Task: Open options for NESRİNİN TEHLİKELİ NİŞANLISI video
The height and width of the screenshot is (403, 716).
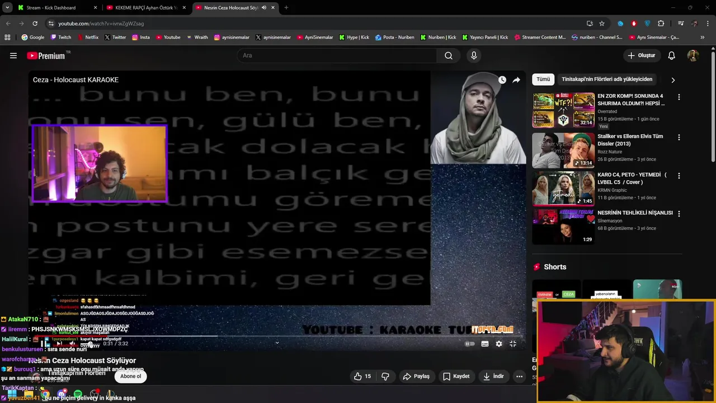Action: tap(679, 213)
